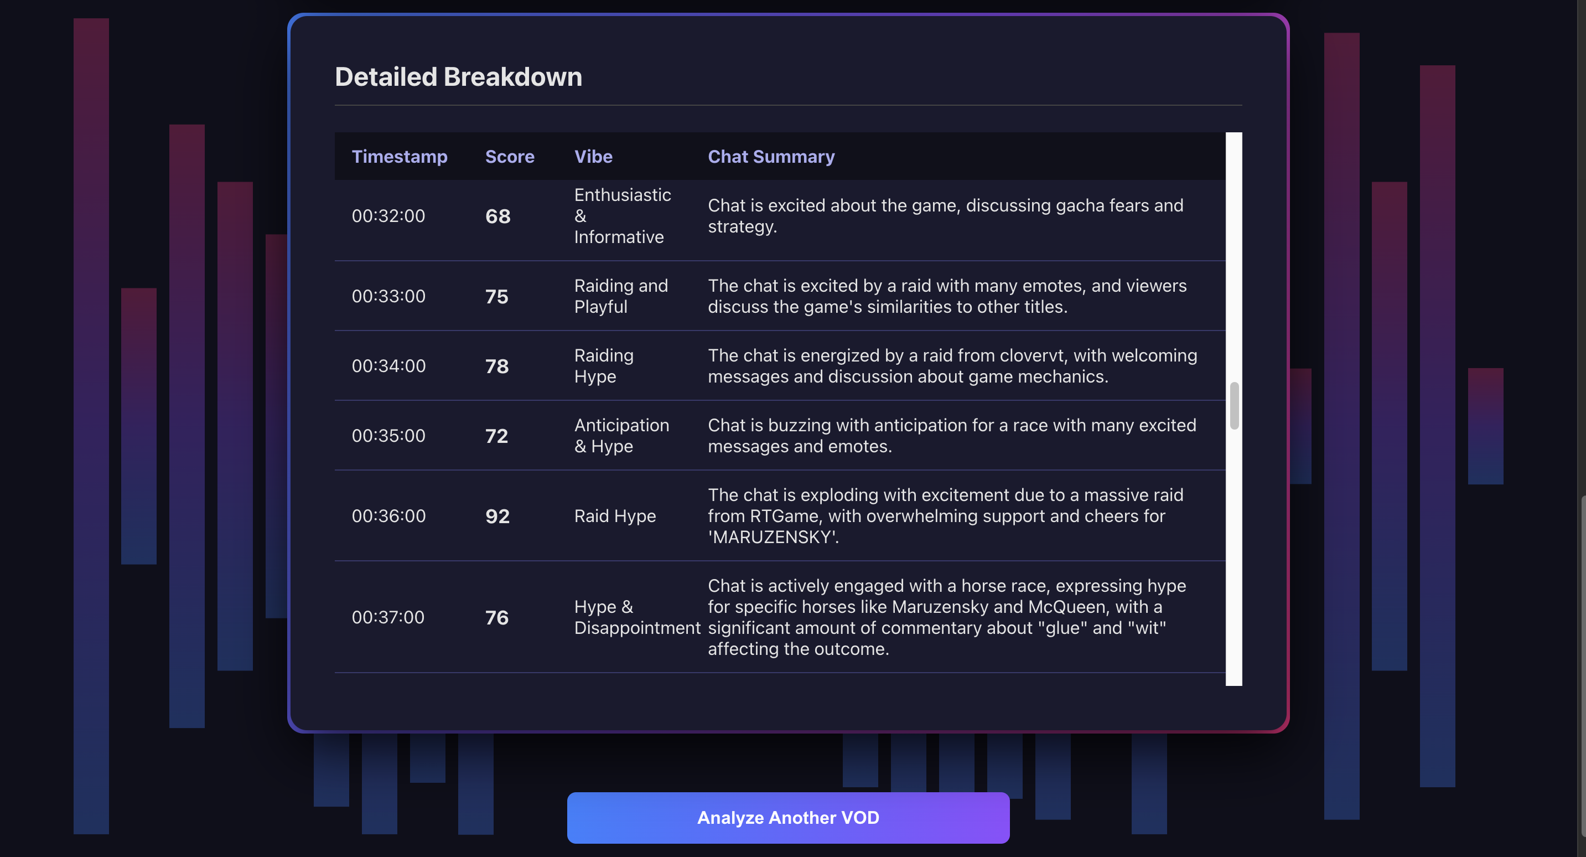Select the Hype & Disappointment vibe cell
Screen dimensions: 1586x857
[x=636, y=617]
